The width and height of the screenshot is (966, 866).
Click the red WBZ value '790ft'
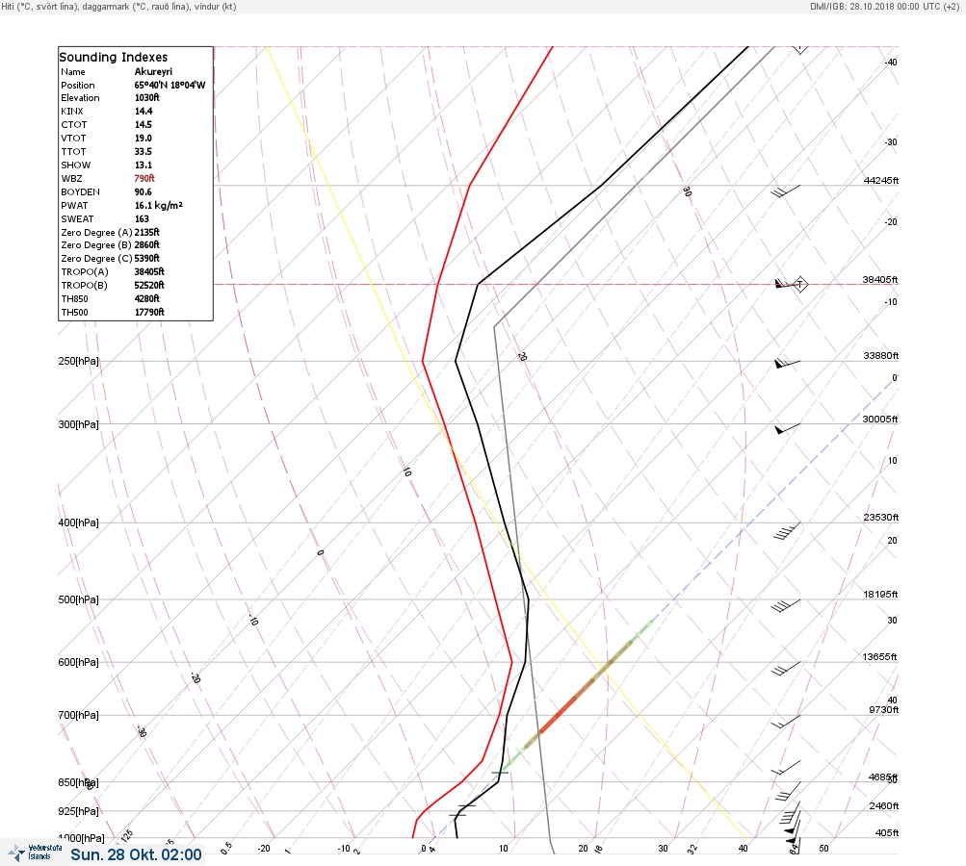pos(144,179)
